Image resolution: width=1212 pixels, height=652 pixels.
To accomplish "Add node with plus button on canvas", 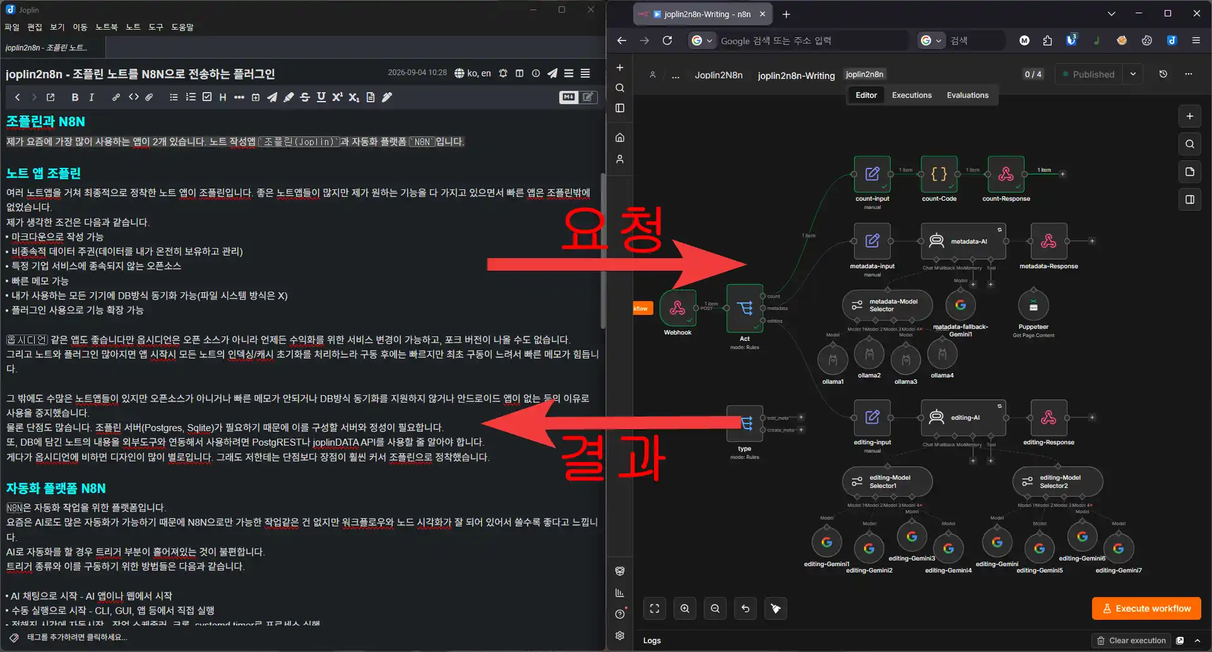I will tap(1190, 116).
